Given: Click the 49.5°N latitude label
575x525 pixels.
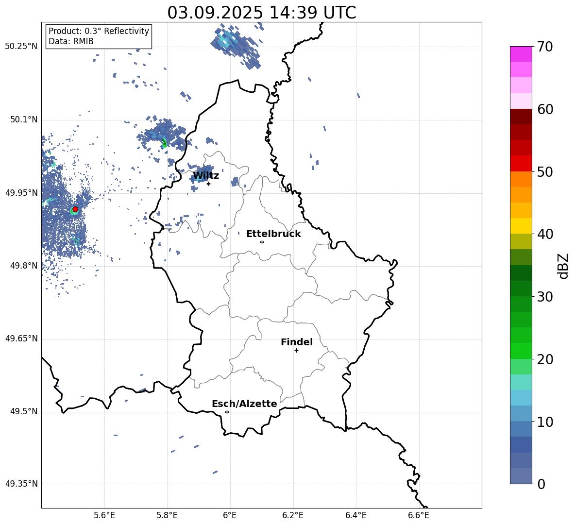Looking at the screenshot, I should [23, 411].
